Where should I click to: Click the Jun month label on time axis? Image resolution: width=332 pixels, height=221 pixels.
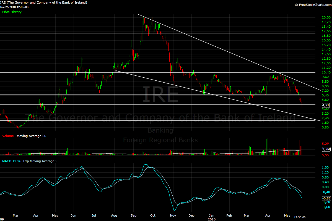[74, 215]
